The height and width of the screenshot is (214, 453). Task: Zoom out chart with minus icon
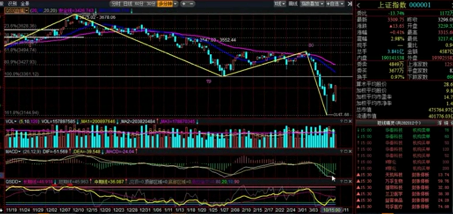coord(191,4)
